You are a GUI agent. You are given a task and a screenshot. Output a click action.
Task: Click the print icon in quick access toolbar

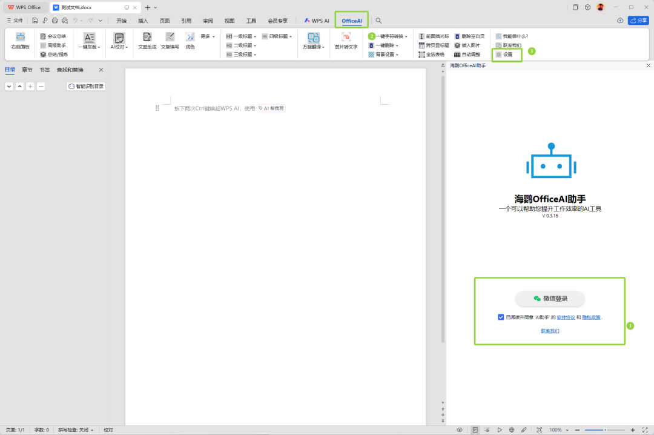point(54,21)
